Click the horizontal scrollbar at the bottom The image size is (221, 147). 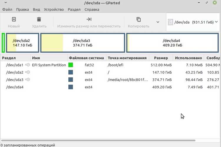[x=98, y=141]
